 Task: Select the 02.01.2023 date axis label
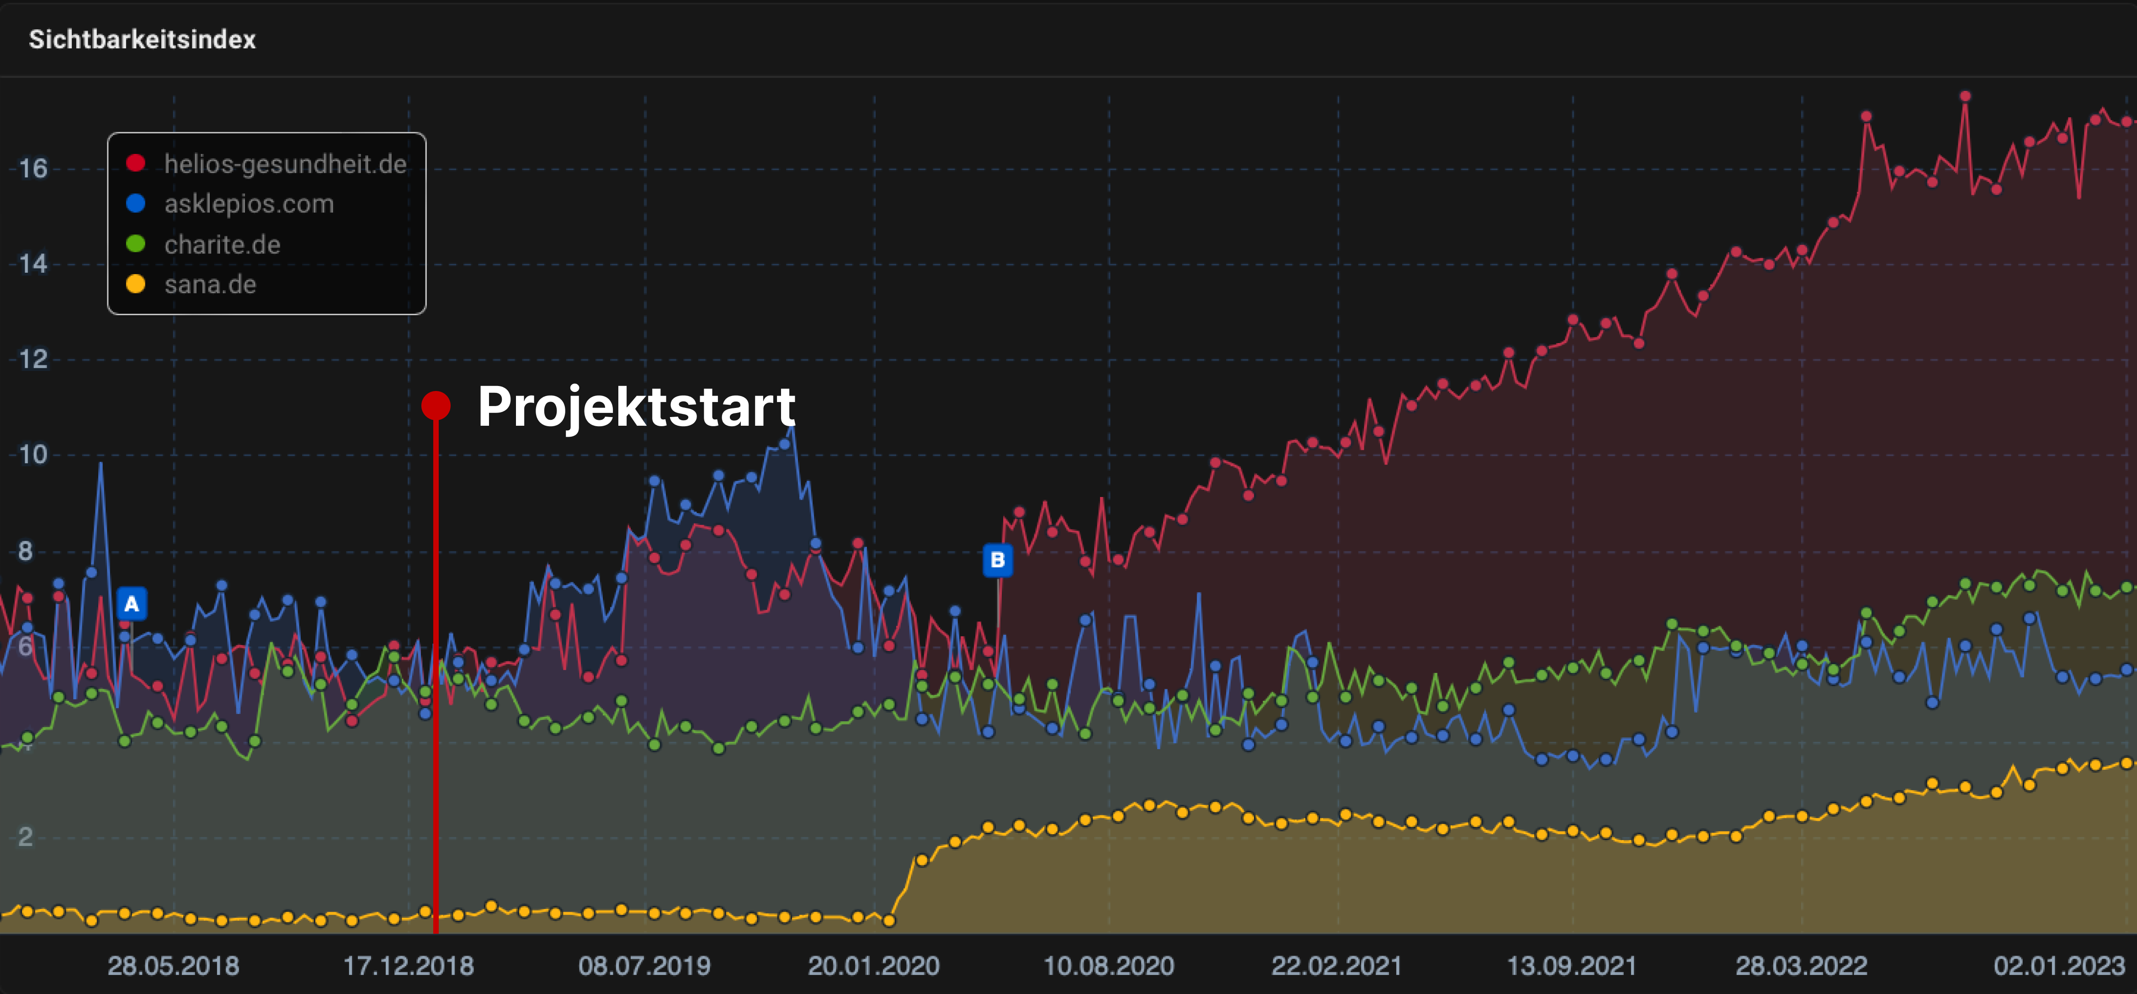pos(2059,966)
